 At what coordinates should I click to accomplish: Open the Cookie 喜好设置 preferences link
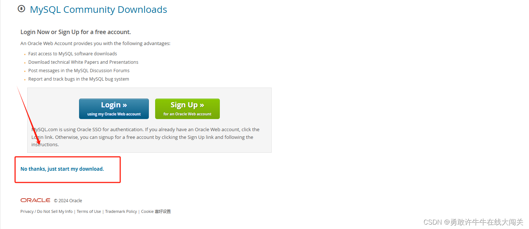tap(156, 211)
